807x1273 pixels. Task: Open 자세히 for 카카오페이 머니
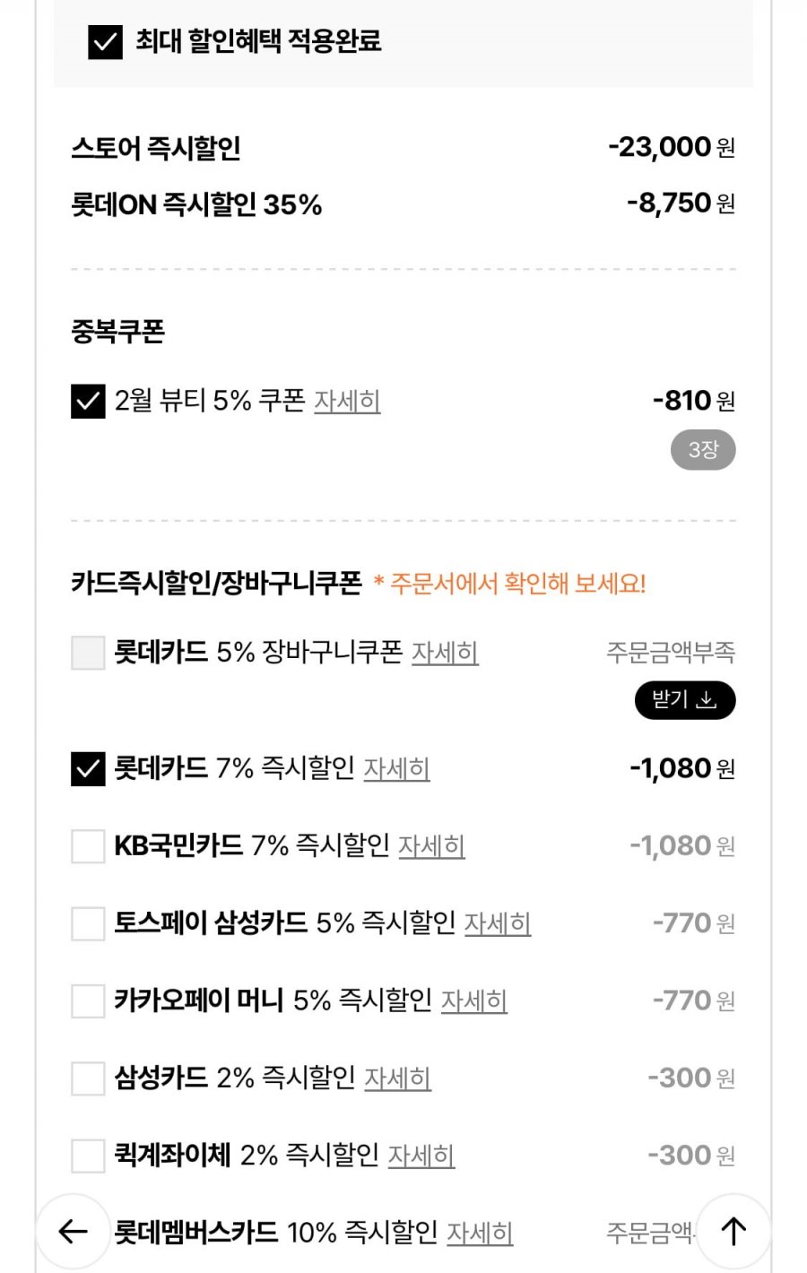pyautogui.click(x=474, y=1000)
